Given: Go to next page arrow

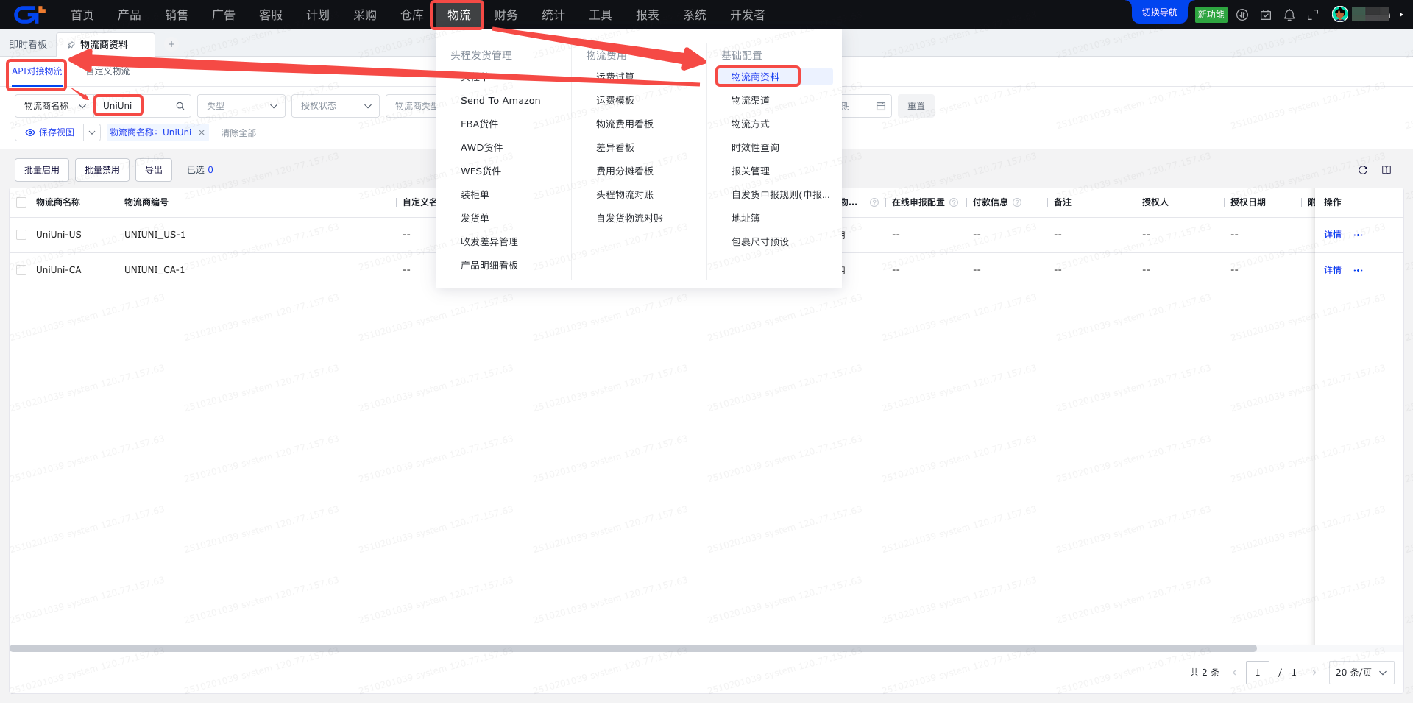Looking at the screenshot, I should coord(1314,673).
